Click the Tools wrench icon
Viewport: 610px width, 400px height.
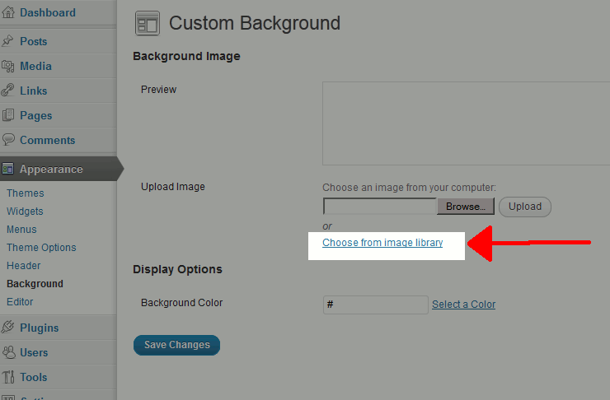coord(7,377)
